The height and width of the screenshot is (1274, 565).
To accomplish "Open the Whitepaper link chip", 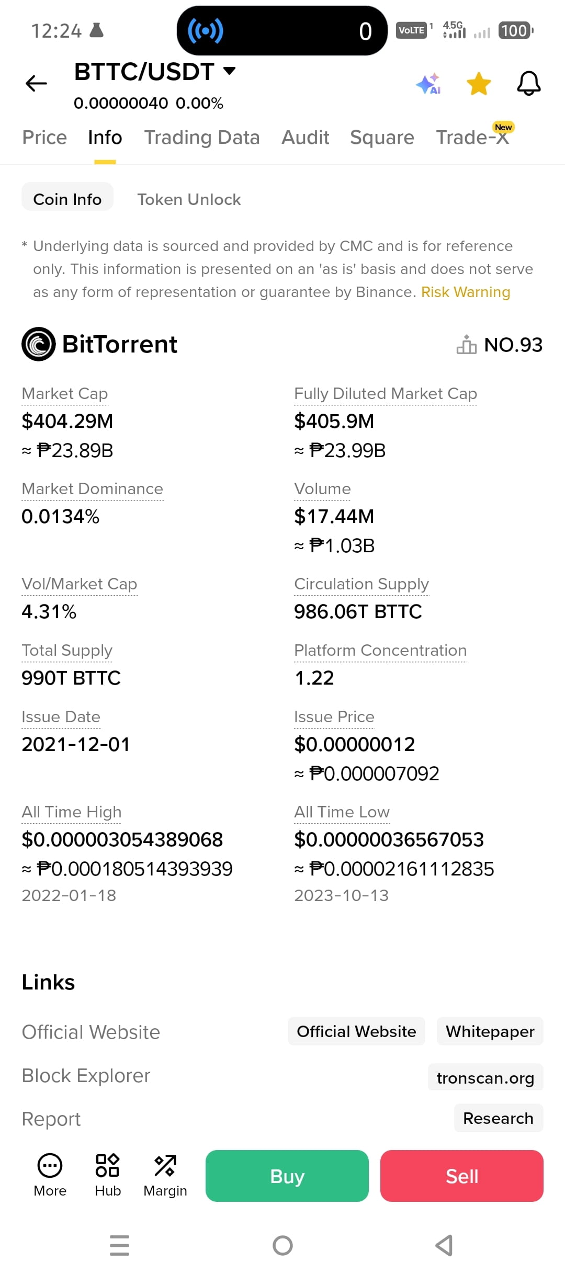I will pos(490,1031).
